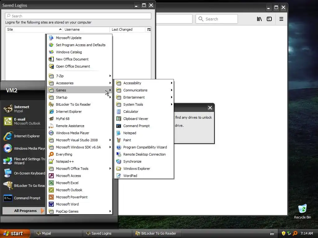Open Paint from the Accessories submenu
Screen dimensions: 318x238
click(x=144, y=140)
